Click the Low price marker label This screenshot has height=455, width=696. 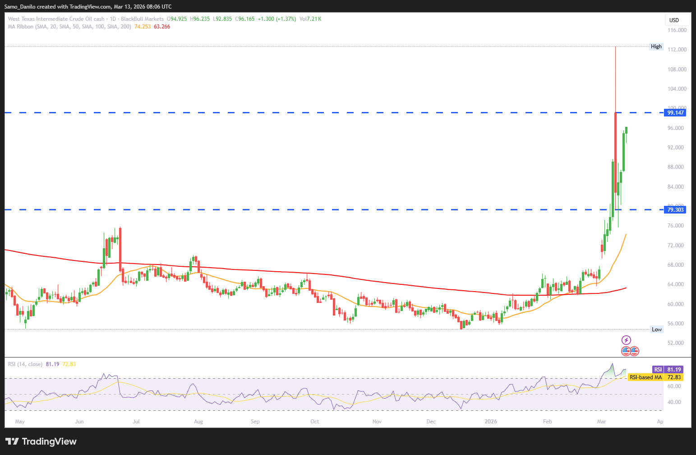coord(657,330)
